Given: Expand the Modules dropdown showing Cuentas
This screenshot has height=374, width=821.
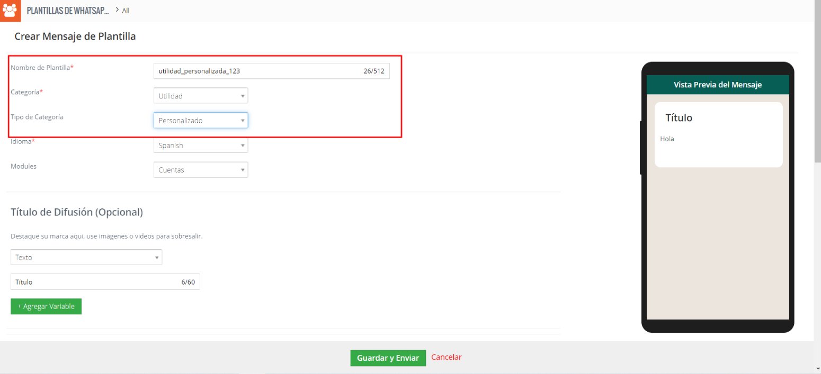Looking at the screenshot, I should click(201, 170).
